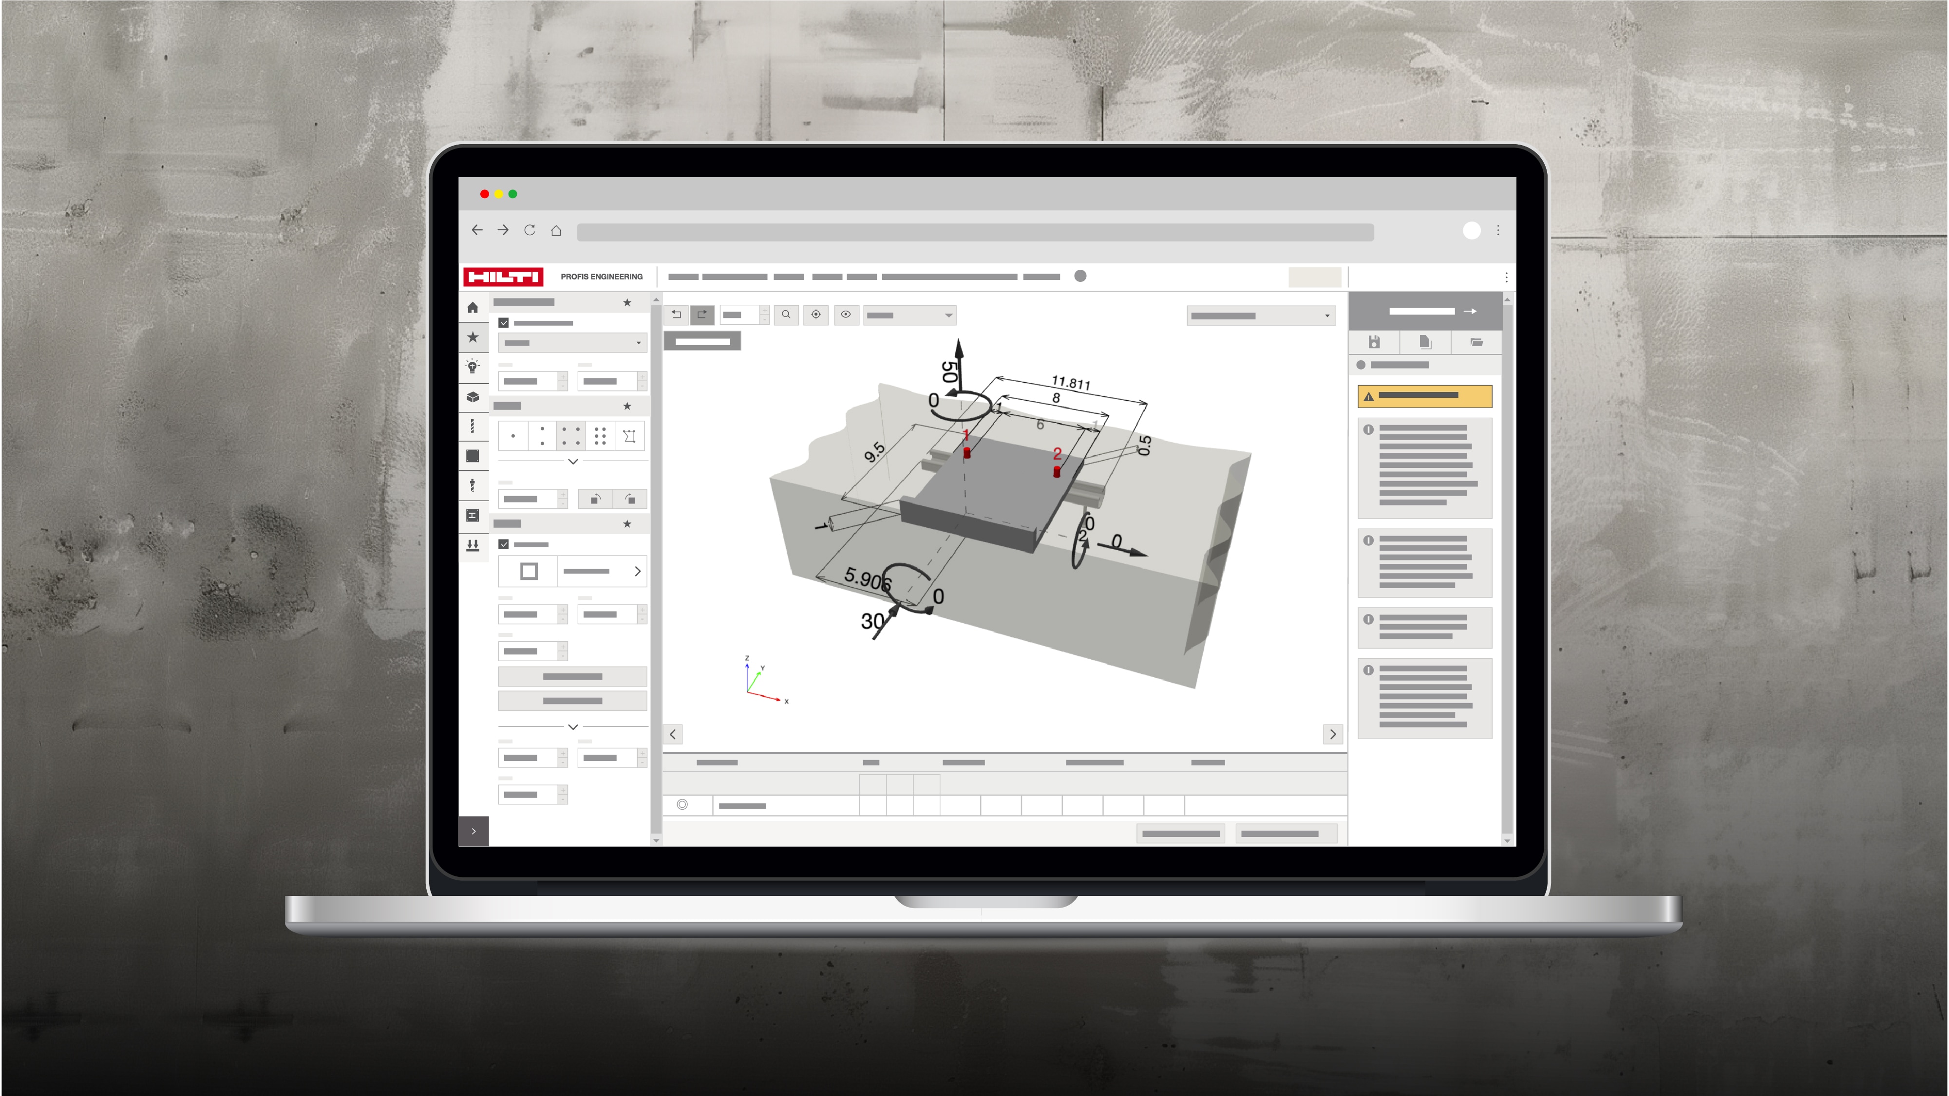Click the floppy disk save icon

coord(1375,343)
